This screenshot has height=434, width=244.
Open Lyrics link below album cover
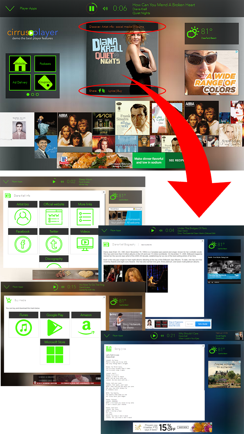pyautogui.click(x=112, y=91)
